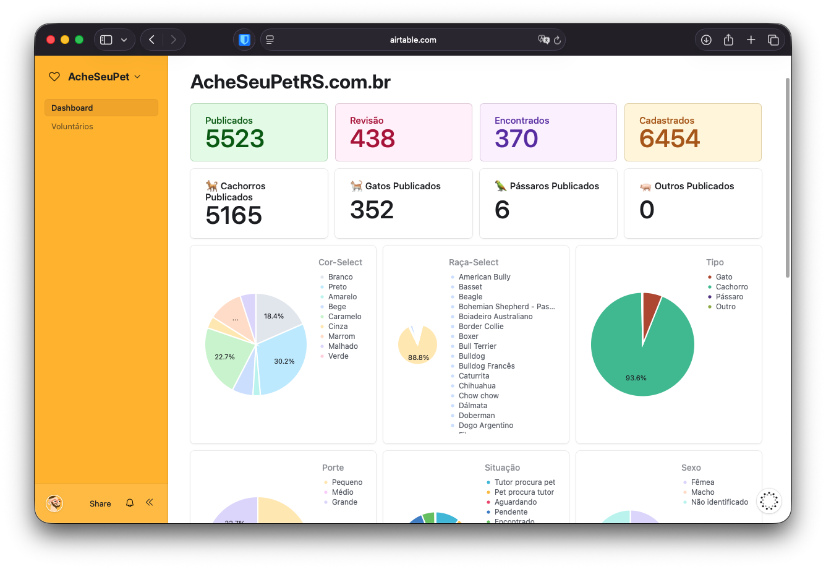Click Pássaro in the Tipo legend

pyautogui.click(x=730, y=297)
